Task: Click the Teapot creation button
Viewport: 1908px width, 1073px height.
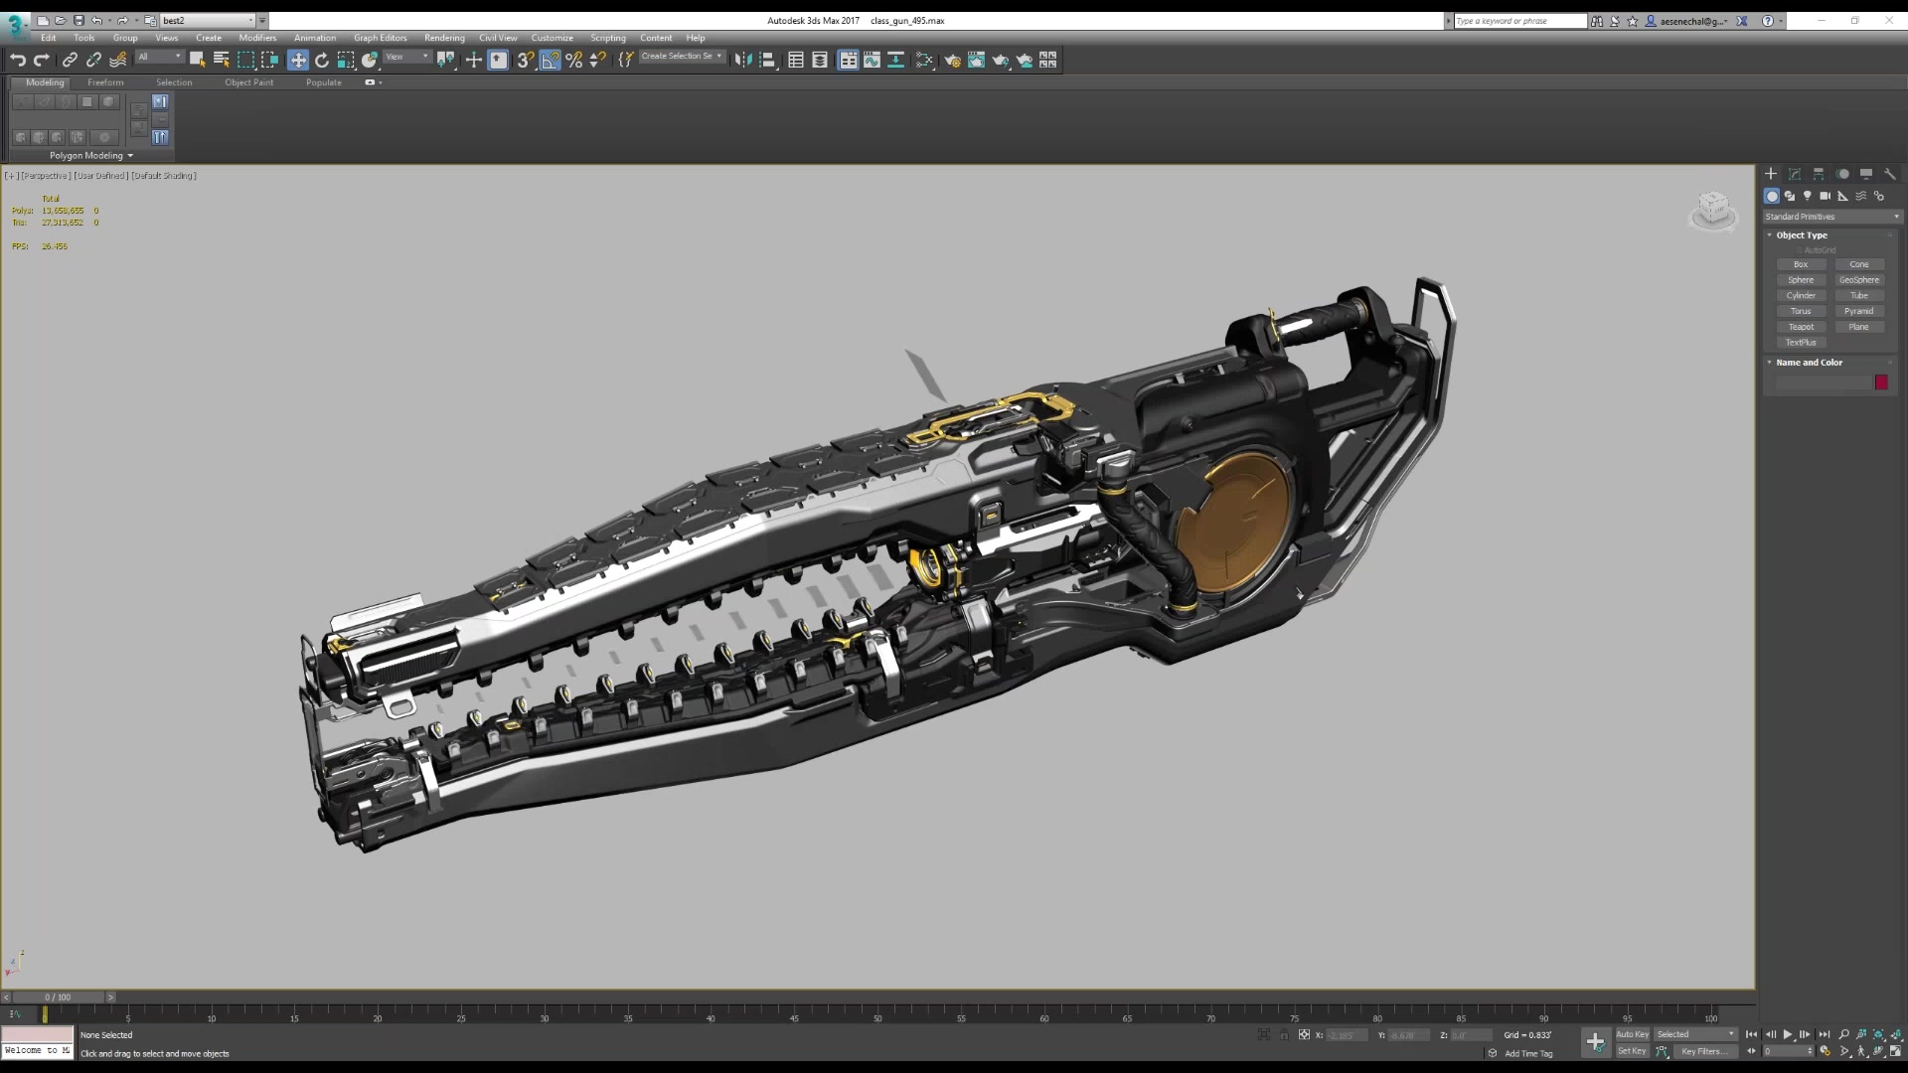Action: (x=1801, y=327)
